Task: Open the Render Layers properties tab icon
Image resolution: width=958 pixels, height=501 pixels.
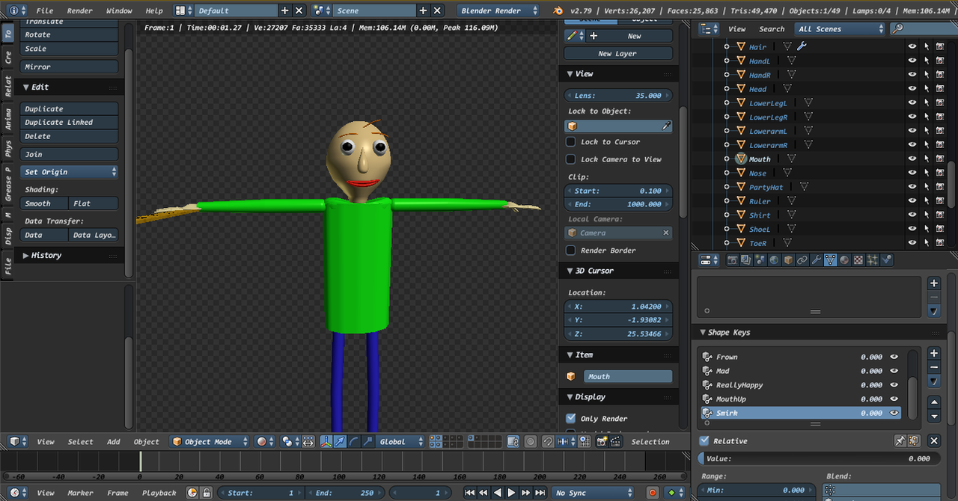Action: tap(747, 260)
